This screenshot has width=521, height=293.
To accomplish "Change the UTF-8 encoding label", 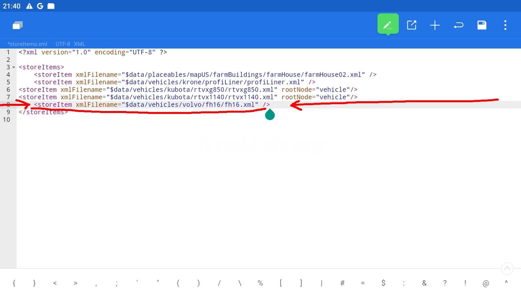I will (x=63, y=44).
